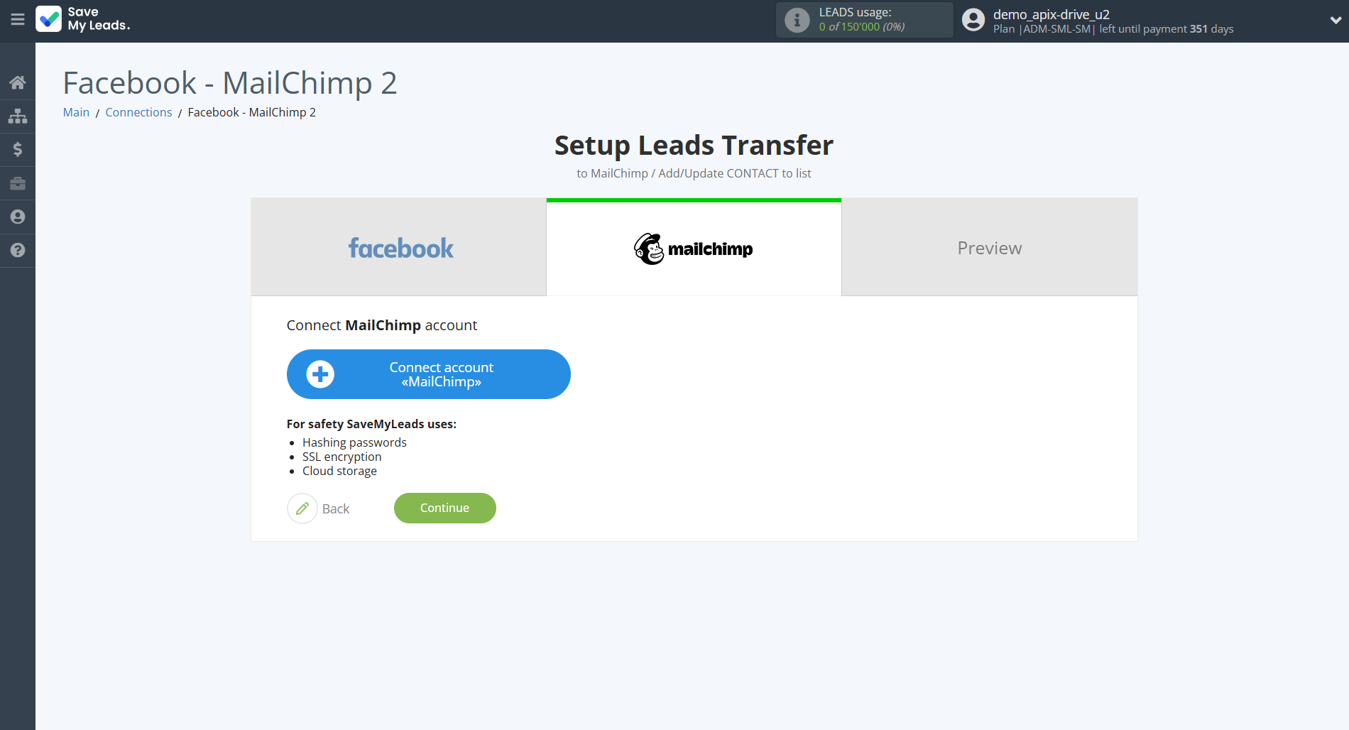Open billing dollar sign icon
Viewport: 1349px width, 730px height.
(18, 149)
